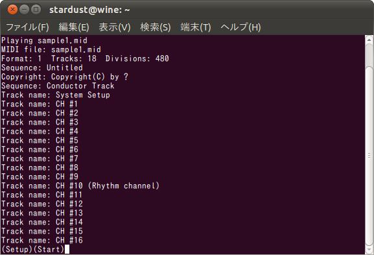The width and height of the screenshot is (374, 255).
Task: Open the 編集(E) menu
Action: (74, 27)
